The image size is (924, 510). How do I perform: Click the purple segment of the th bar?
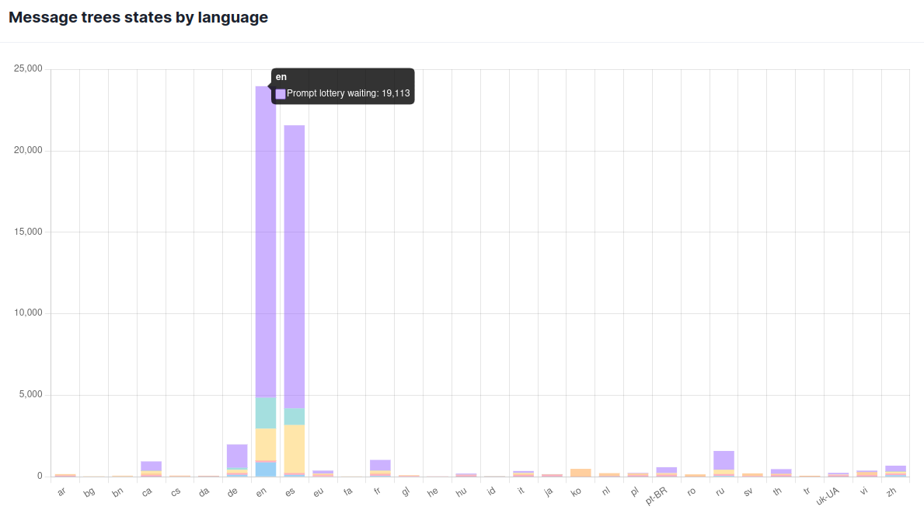[x=781, y=471]
